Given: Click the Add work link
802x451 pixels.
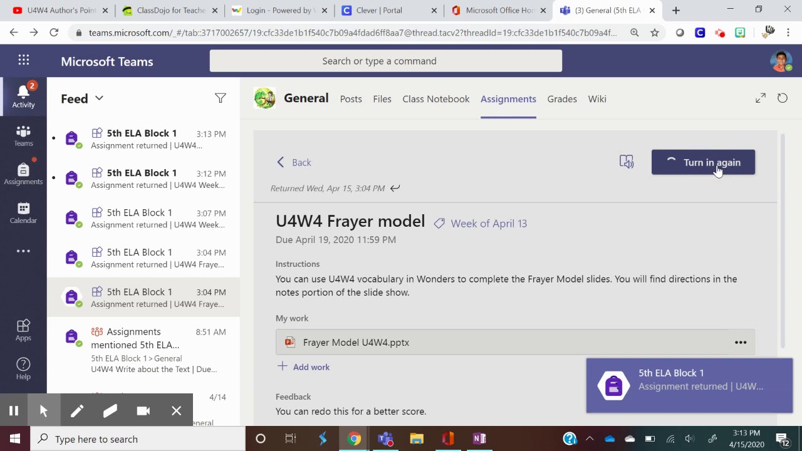Looking at the screenshot, I should point(303,367).
